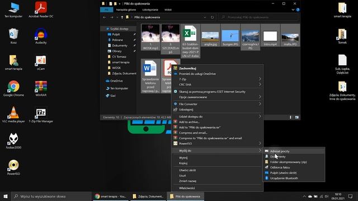Launch foobar2000 from the desktop
Image resolution: width=358 pixels, height=201 pixels.
click(13, 141)
